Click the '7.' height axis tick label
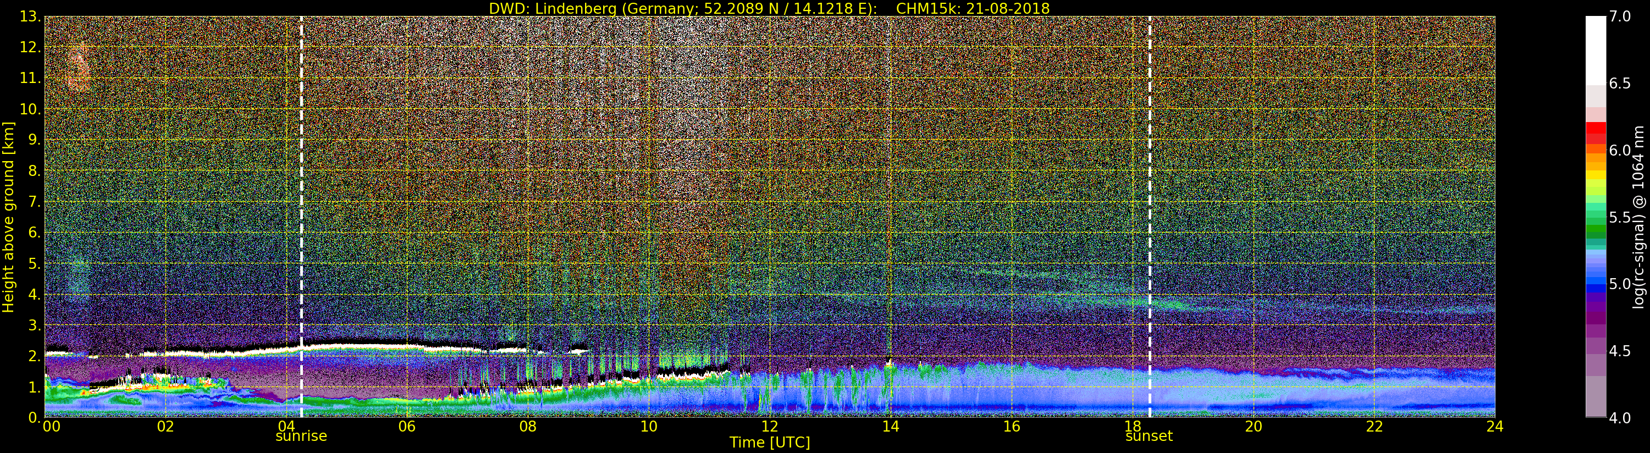The width and height of the screenshot is (1650, 453). pyautogui.click(x=35, y=202)
